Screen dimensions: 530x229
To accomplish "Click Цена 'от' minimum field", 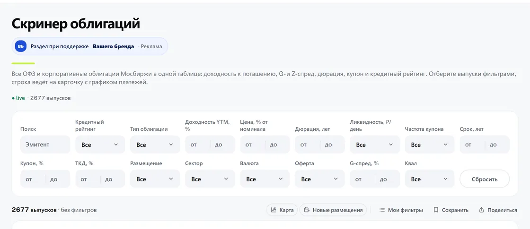I will [x=253, y=144].
